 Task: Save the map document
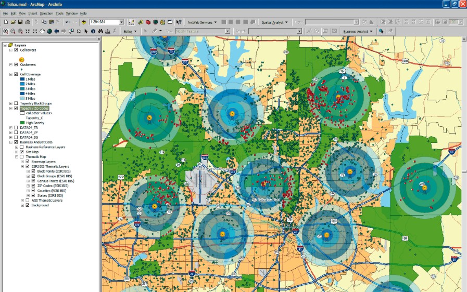[x=20, y=22]
